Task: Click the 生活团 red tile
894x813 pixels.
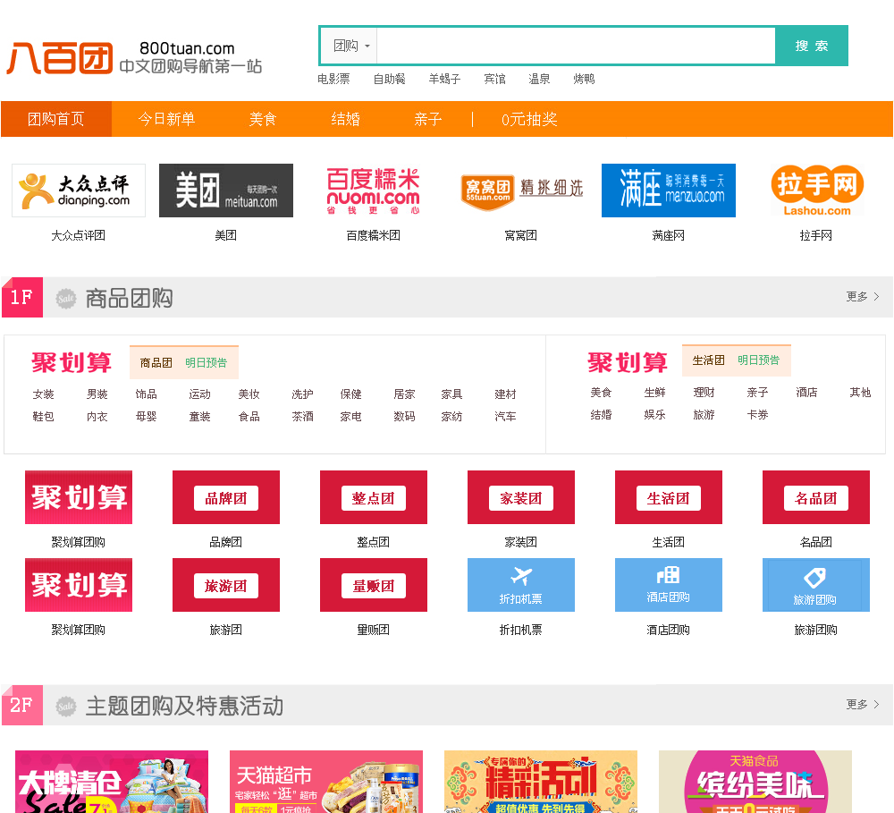Action: pyautogui.click(x=668, y=497)
